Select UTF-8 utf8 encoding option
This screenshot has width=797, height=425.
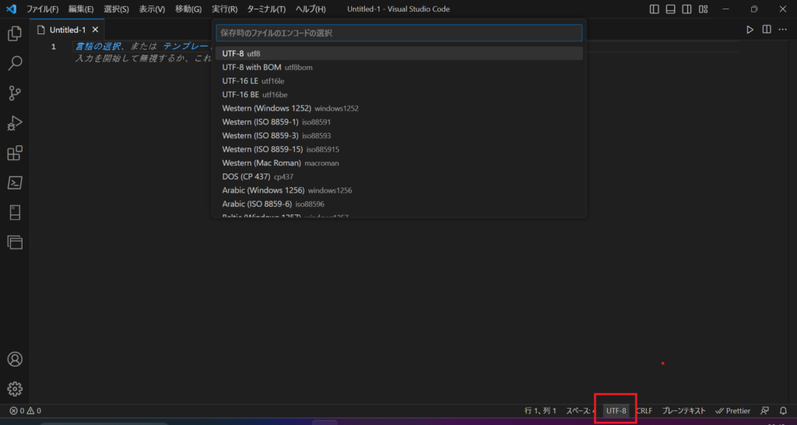pyautogui.click(x=399, y=54)
